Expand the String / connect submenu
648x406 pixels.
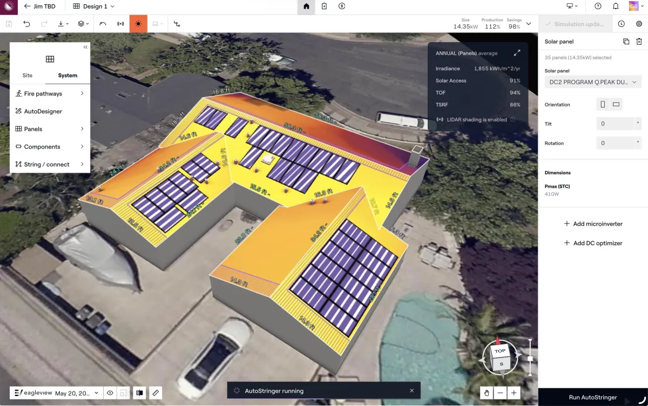pos(50,164)
